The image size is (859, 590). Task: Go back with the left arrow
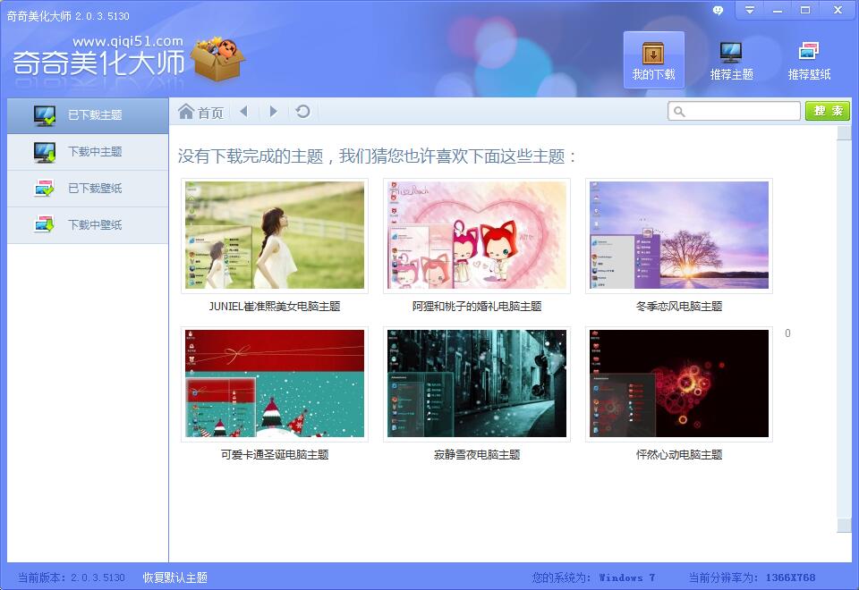(243, 112)
